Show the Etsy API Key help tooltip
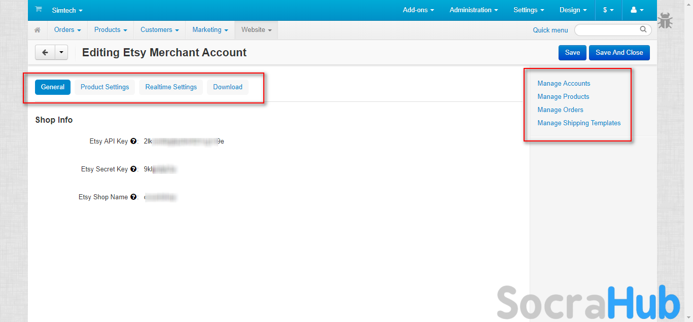This screenshot has height=322, width=693. click(133, 141)
